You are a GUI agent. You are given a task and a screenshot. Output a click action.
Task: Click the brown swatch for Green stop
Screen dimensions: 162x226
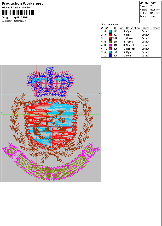pos(110,38)
